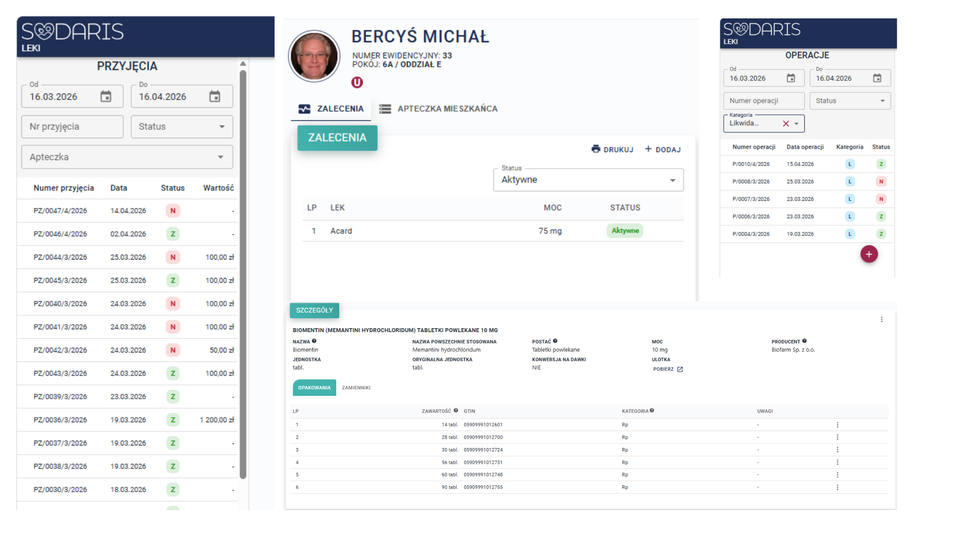Open calendar picker for Przyjęcia Od date
This screenshot has width=955, height=537.
[105, 96]
